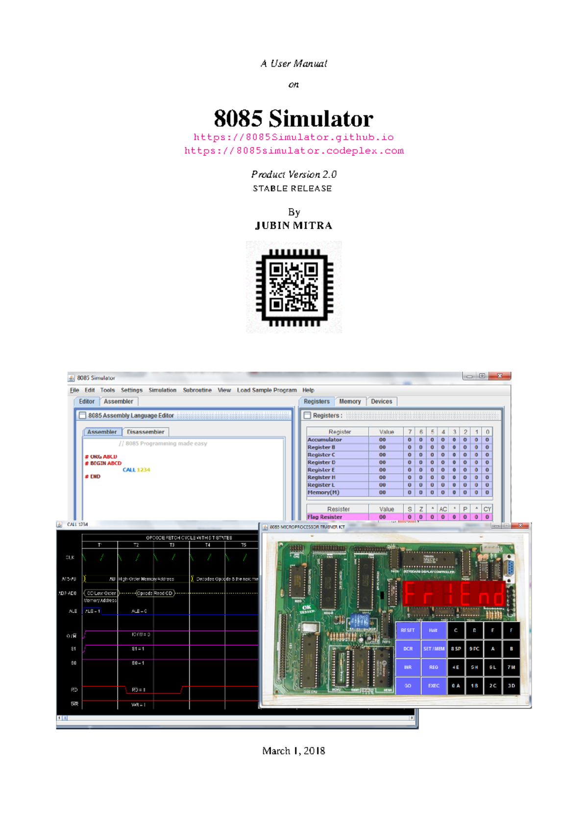Click the QR code chip image
Image resolution: width=588 pixels, height=831 pixels.
[x=294, y=288]
